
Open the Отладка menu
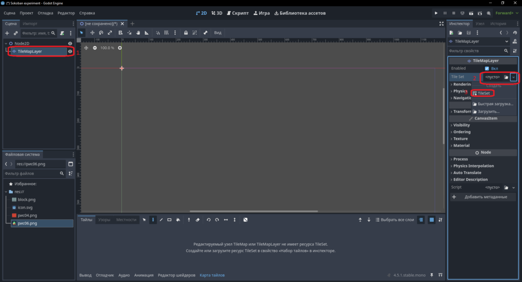coord(45,13)
